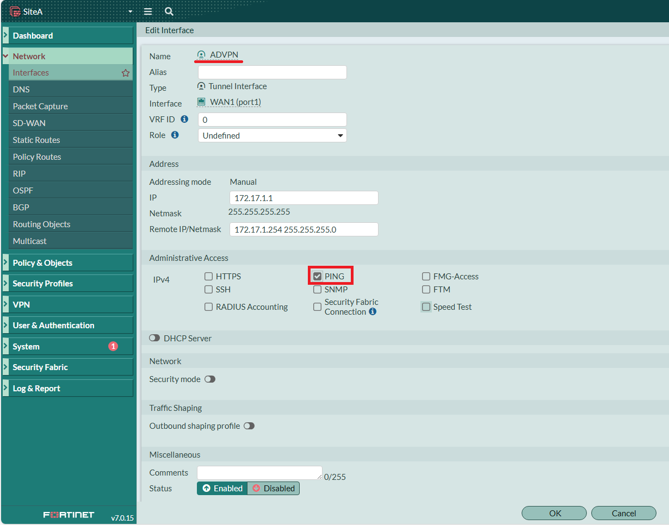This screenshot has width=669, height=525.
Task: Enable FMG-Access checkbox
Action: 426,277
